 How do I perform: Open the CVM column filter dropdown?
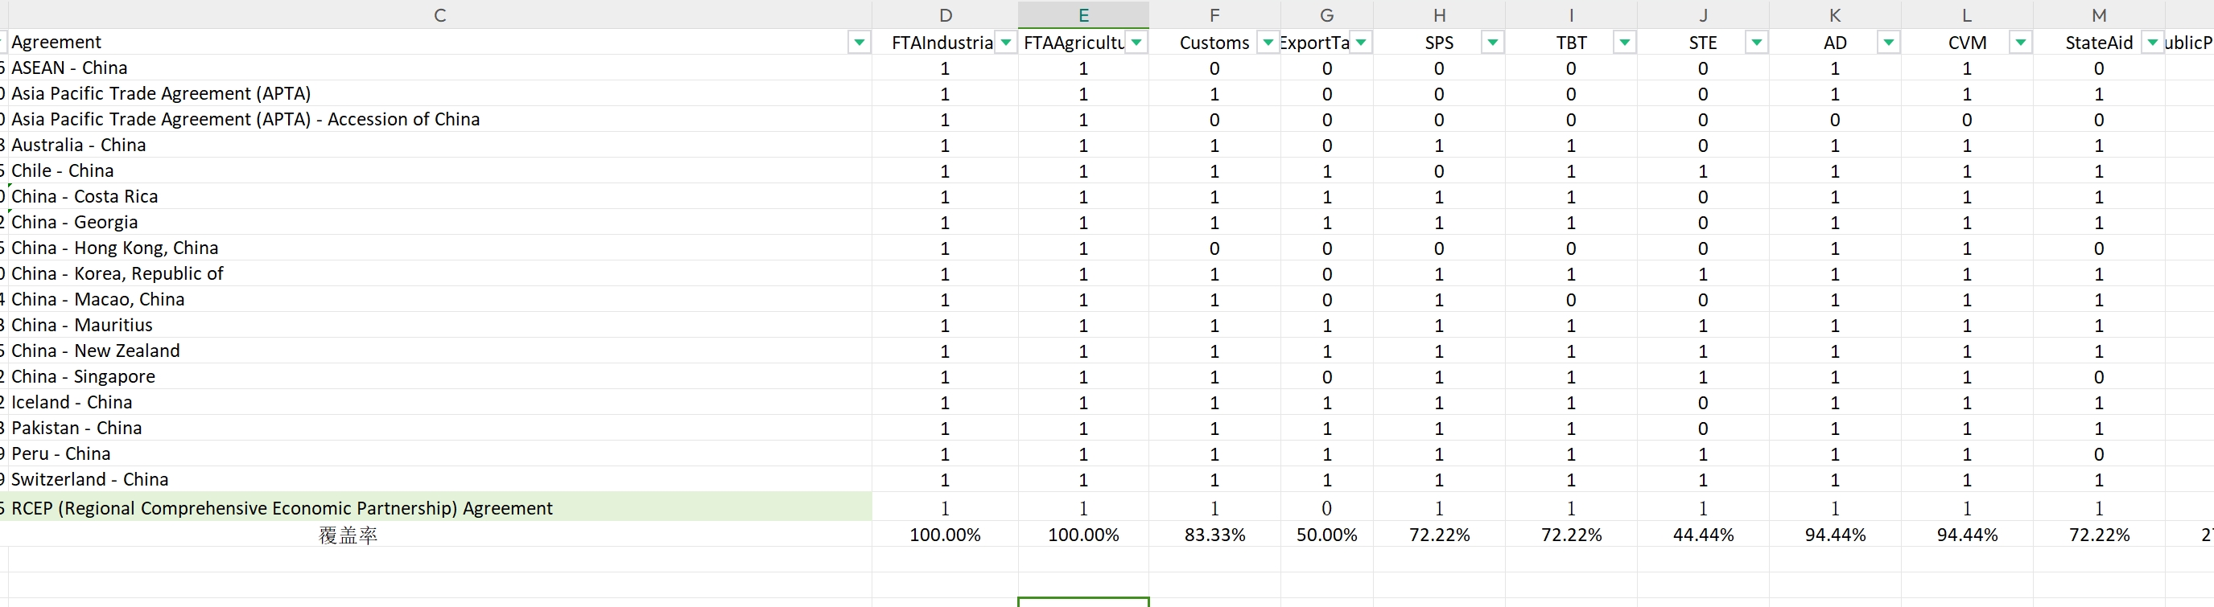coord(2021,42)
